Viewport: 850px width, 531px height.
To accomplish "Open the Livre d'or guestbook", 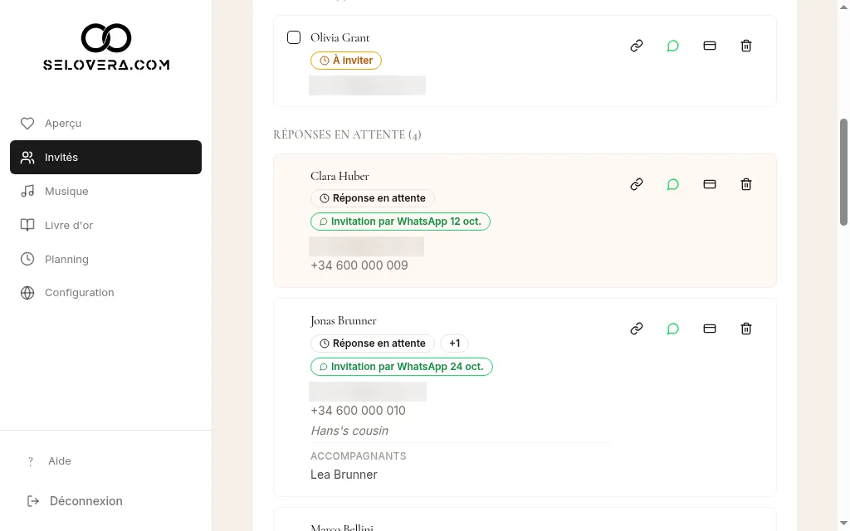I will [105, 225].
